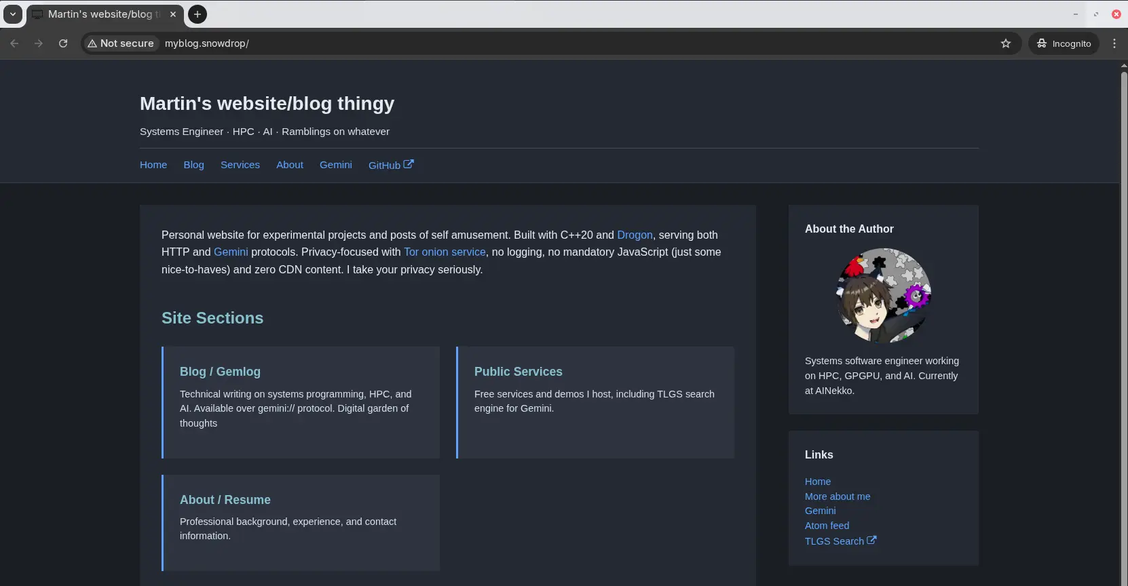The width and height of the screenshot is (1128, 586).
Task: Click the author avatar image
Action: point(883,295)
